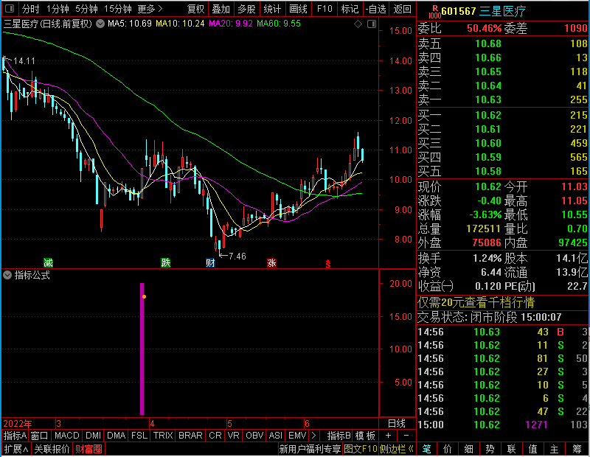Select the MACD indicator tab

click(66, 436)
